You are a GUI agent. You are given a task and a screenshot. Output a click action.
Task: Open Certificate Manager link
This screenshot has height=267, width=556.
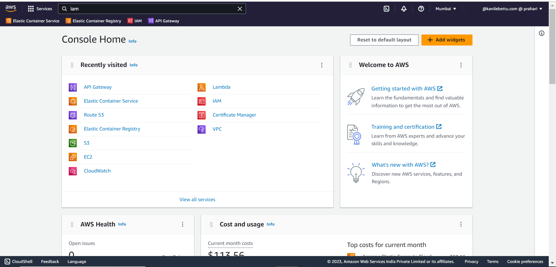[x=234, y=115]
